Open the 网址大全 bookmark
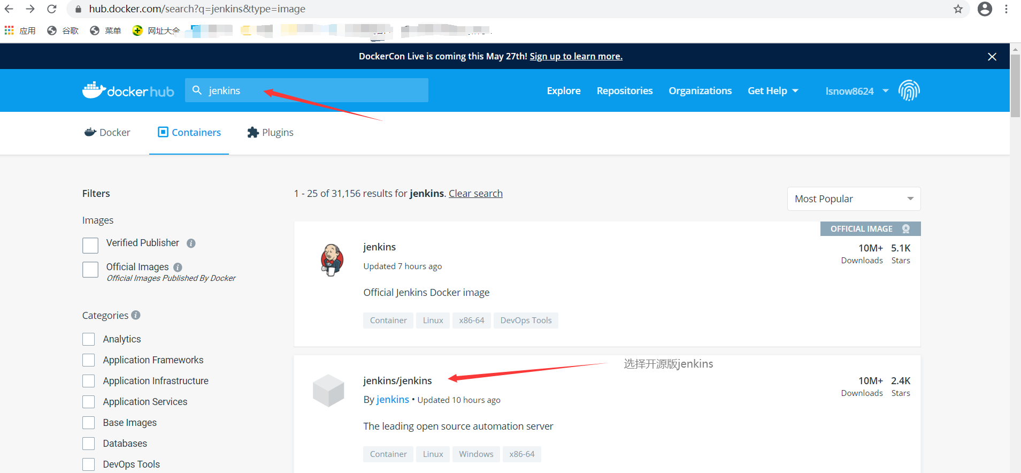1021x473 pixels. (156, 30)
